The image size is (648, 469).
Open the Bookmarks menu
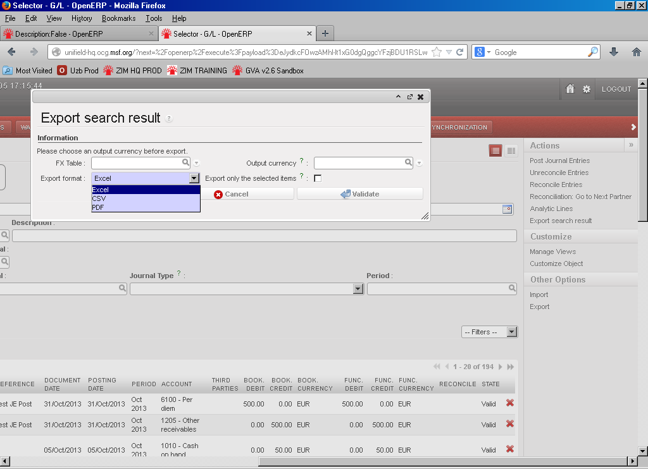coord(118,18)
